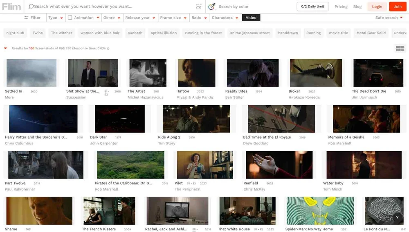The height and width of the screenshot is (232, 409).
Task: Click the Join button
Action: (398, 7)
